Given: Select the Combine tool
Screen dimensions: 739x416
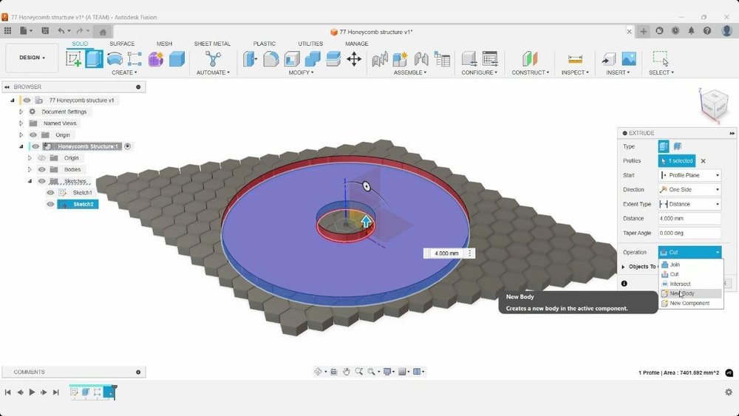Looking at the screenshot, I should point(313,59).
